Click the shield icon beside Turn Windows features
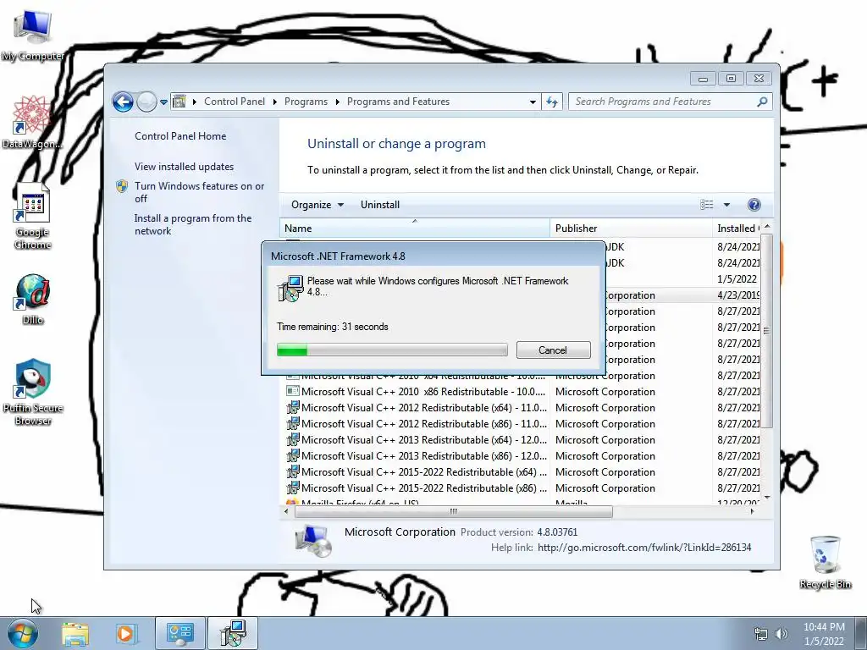Viewport: 867px width, 650px height. pos(122,186)
